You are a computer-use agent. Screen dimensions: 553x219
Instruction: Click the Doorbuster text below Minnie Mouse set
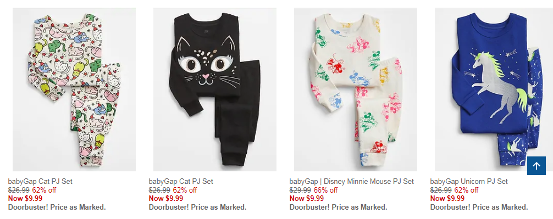click(x=338, y=207)
